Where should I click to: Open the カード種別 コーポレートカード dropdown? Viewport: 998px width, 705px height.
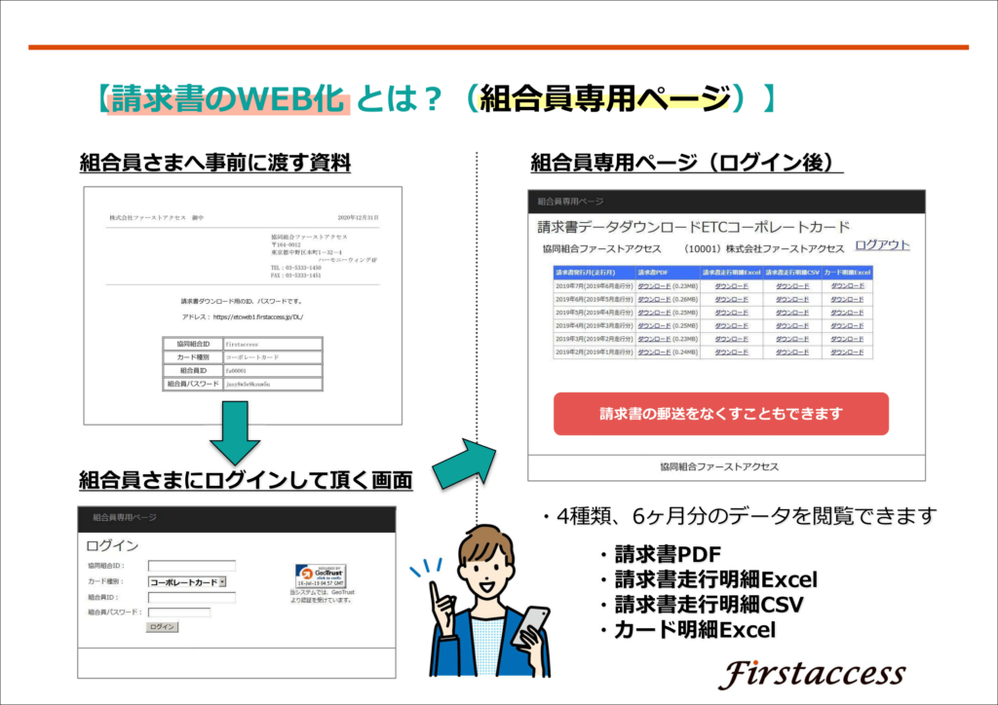[x=187, y=582]
